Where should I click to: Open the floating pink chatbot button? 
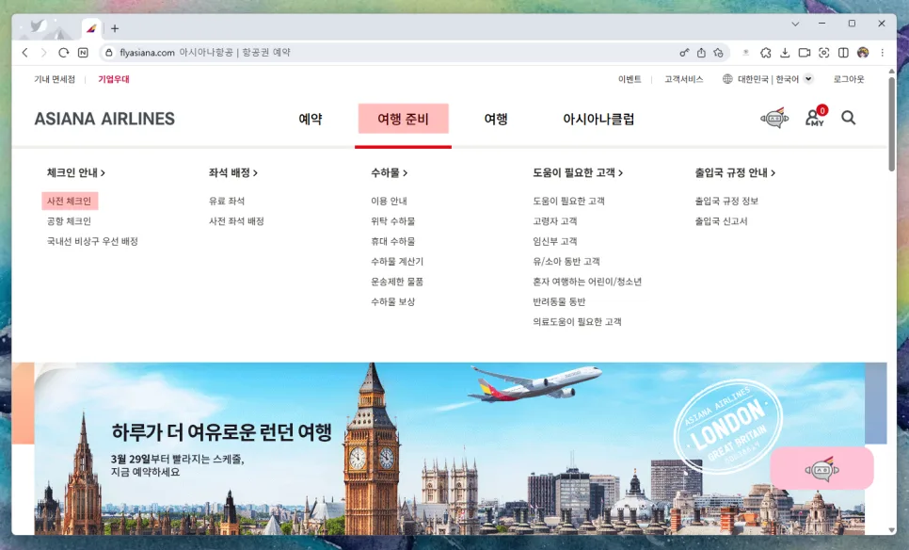click(x=822, y=468)
